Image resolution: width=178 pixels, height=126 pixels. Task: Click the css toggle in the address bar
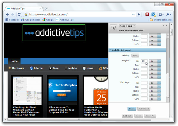[133, 15]
